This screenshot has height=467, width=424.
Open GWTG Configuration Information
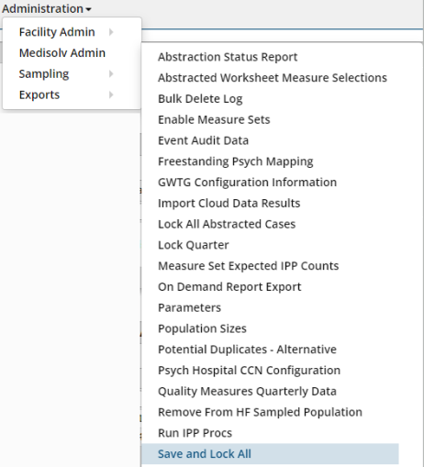pos(247,183)
